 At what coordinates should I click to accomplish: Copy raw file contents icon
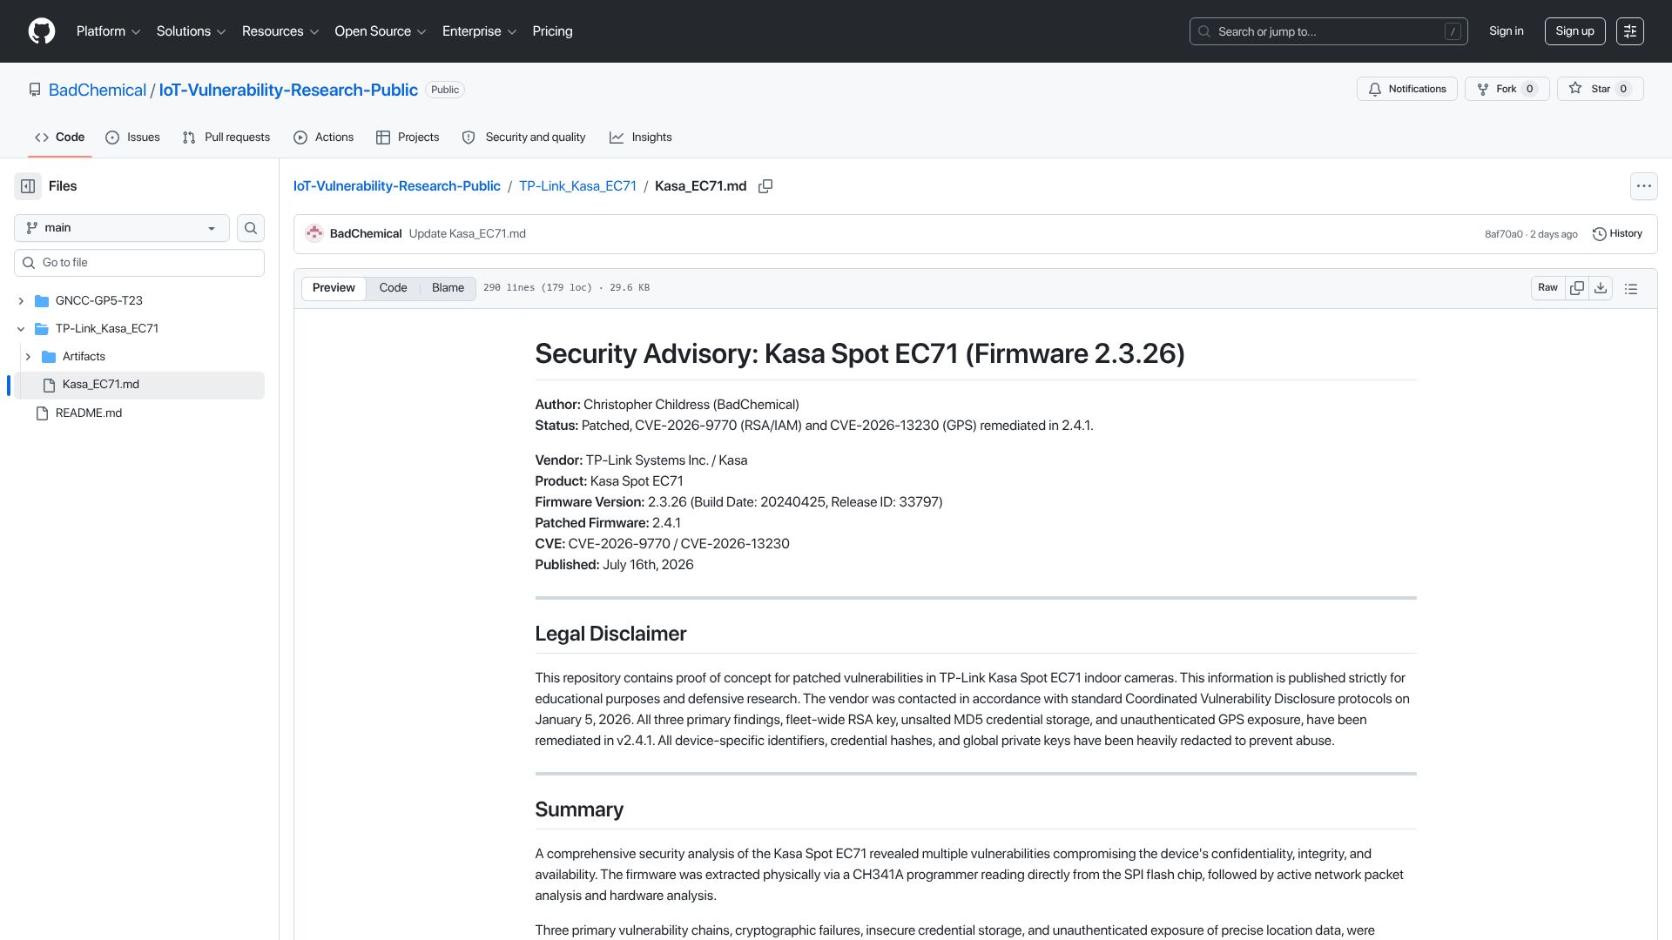click(1577, 288)
